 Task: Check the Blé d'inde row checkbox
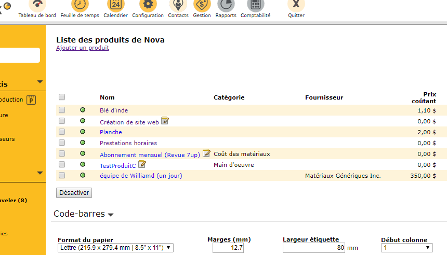point(62,110)
